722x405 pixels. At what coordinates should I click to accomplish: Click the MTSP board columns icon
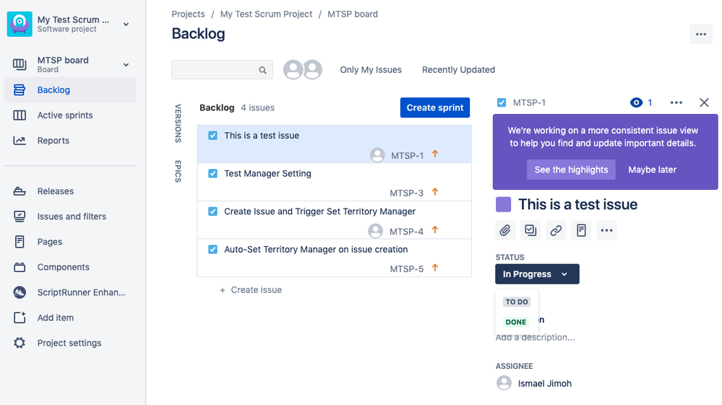(x=20, y=64)
